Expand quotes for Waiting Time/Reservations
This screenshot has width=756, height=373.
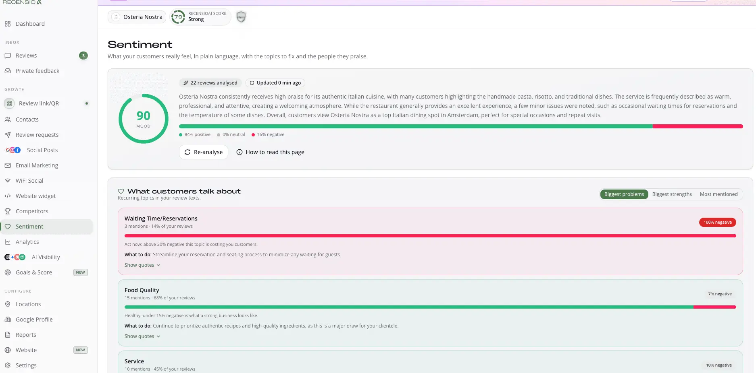pos(142,265)
